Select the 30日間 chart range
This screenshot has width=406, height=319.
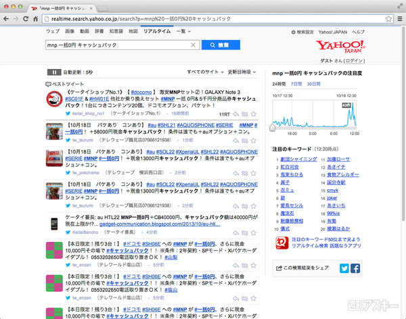click(x=313, y=84)
